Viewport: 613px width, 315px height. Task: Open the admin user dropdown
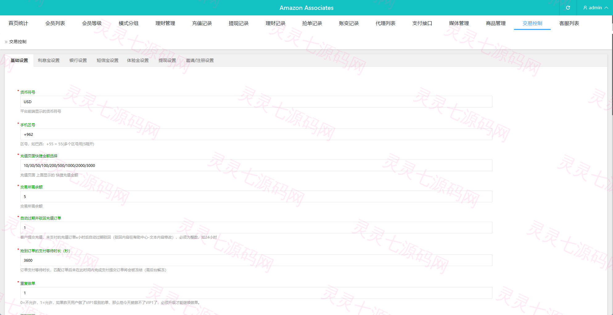tap(595, 8)
